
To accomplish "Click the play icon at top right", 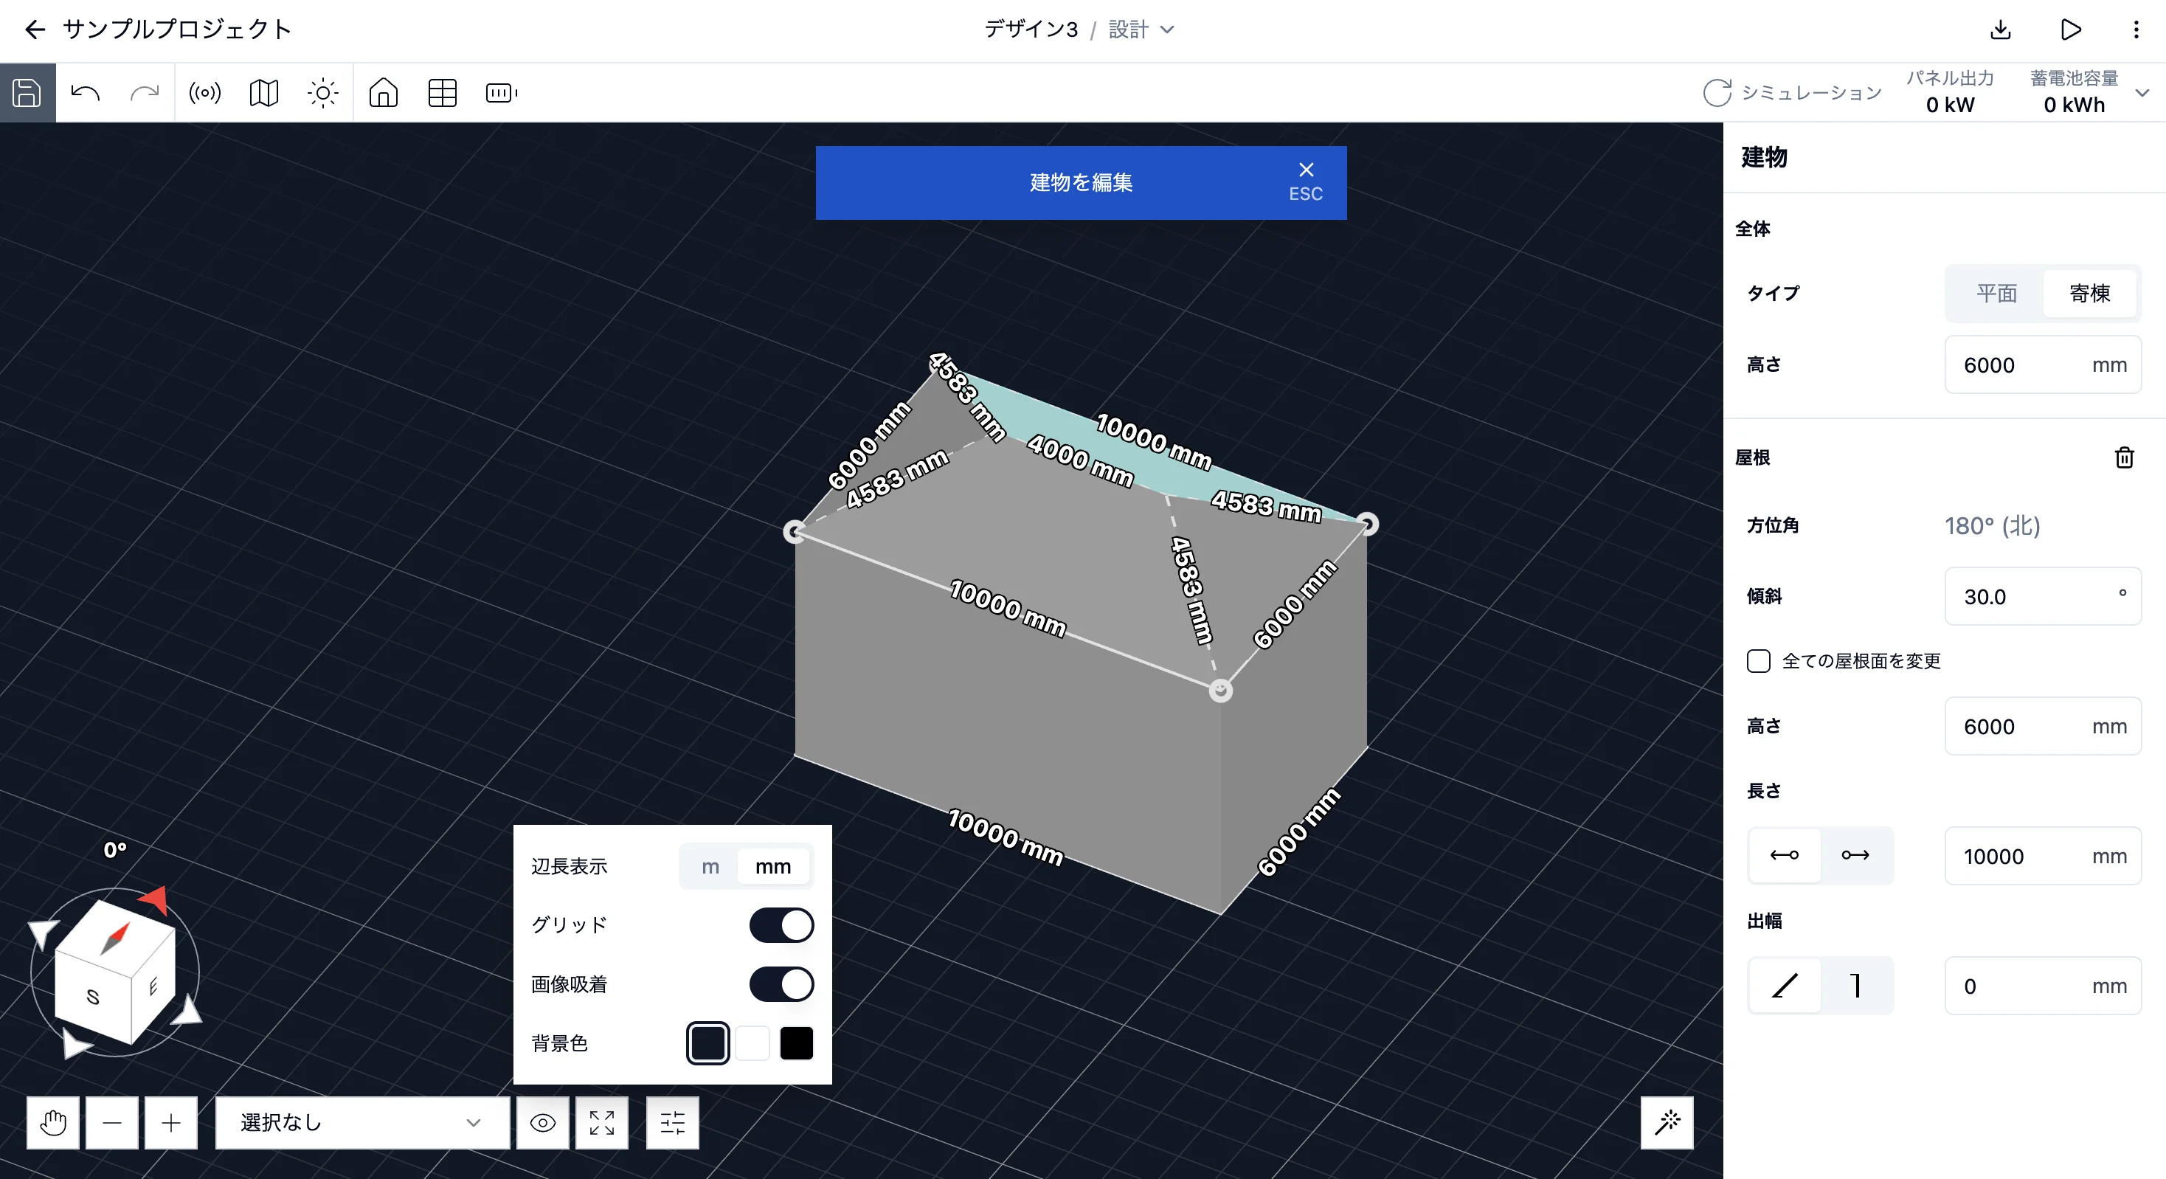I will coord(2071,30).
